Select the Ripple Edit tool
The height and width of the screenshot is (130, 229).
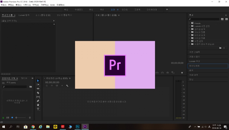(38, 89)
